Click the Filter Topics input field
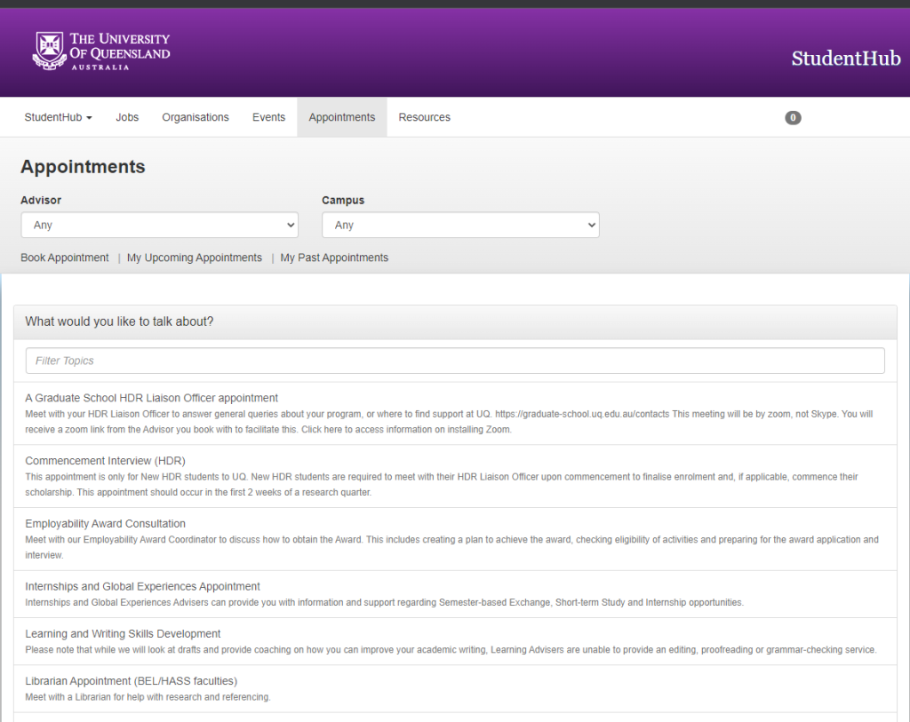Image resolution: width=910 pixels, height=722 pixels. coord(452,361)
